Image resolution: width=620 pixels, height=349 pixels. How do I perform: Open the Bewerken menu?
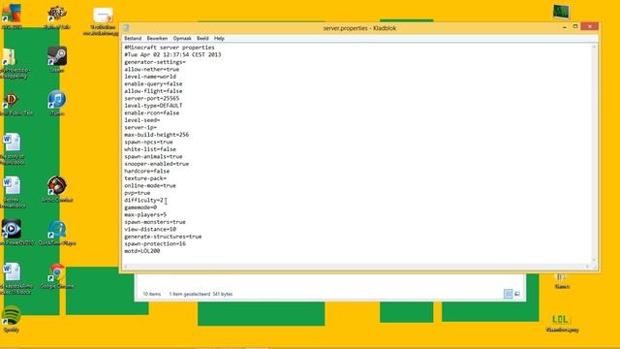point(157,39)
